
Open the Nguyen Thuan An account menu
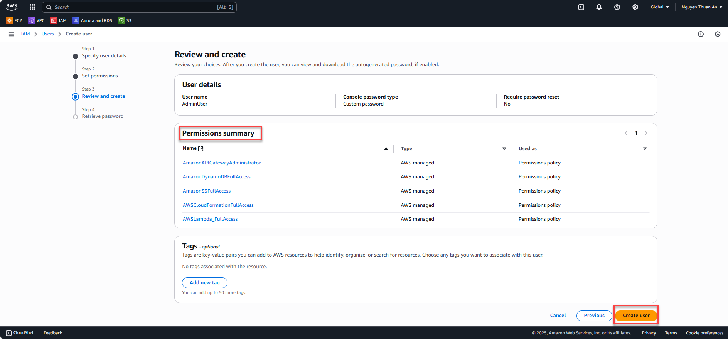coord(702,7)
